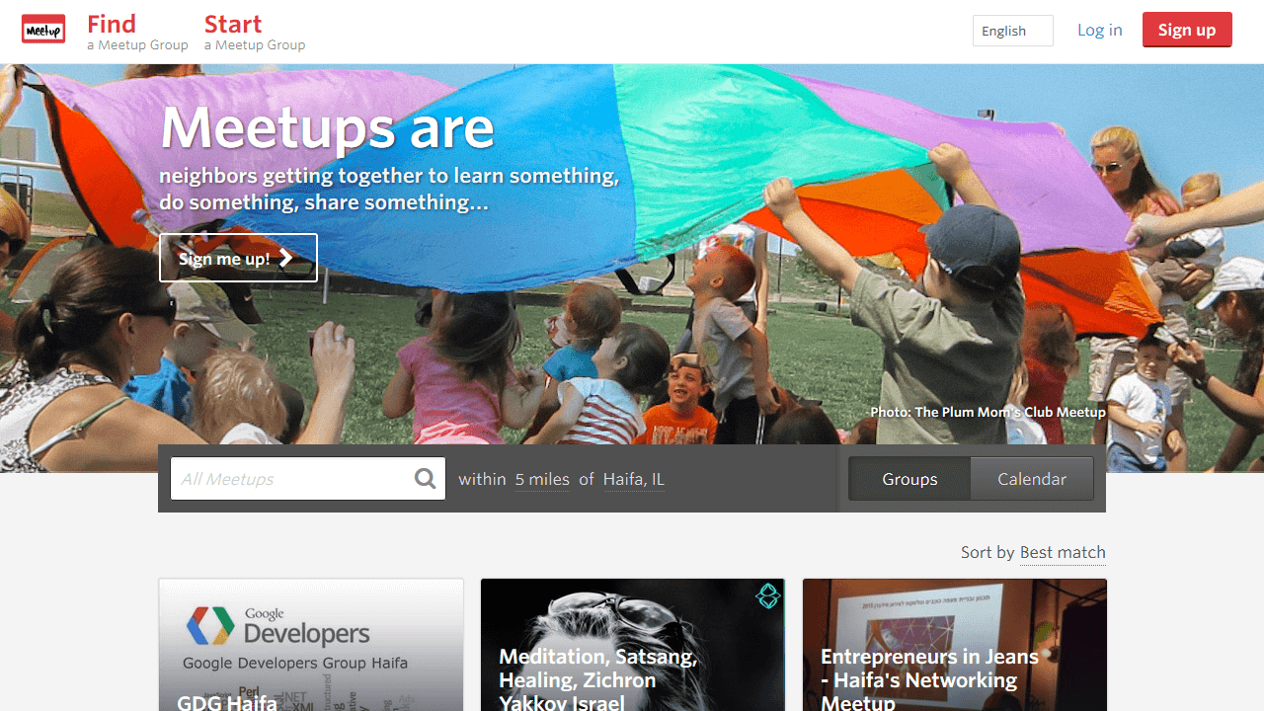Switch to Calendar view

[x=1032, y=479]
